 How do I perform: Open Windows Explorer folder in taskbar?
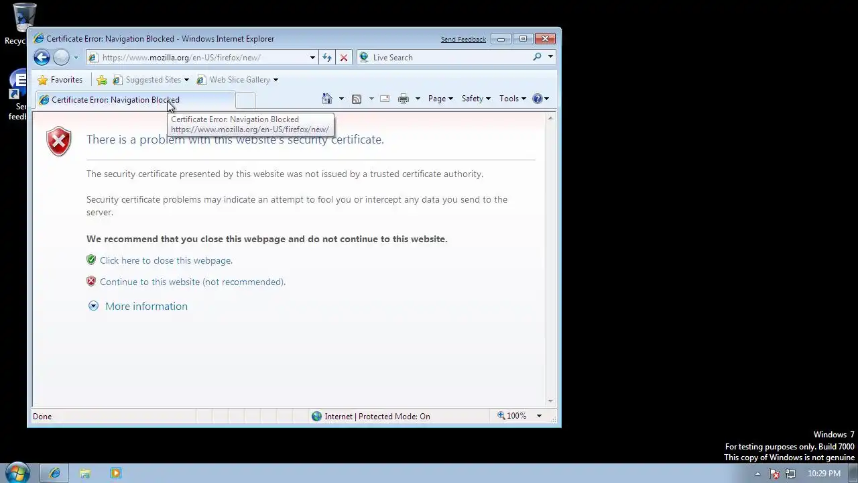tap(85, 473)
